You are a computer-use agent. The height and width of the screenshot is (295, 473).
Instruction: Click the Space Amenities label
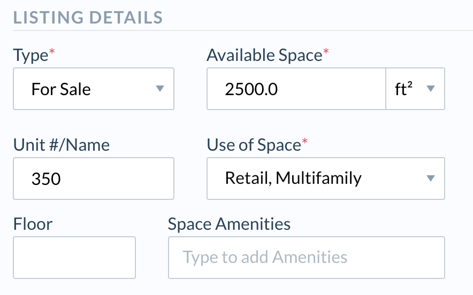[x=229, y=224]
